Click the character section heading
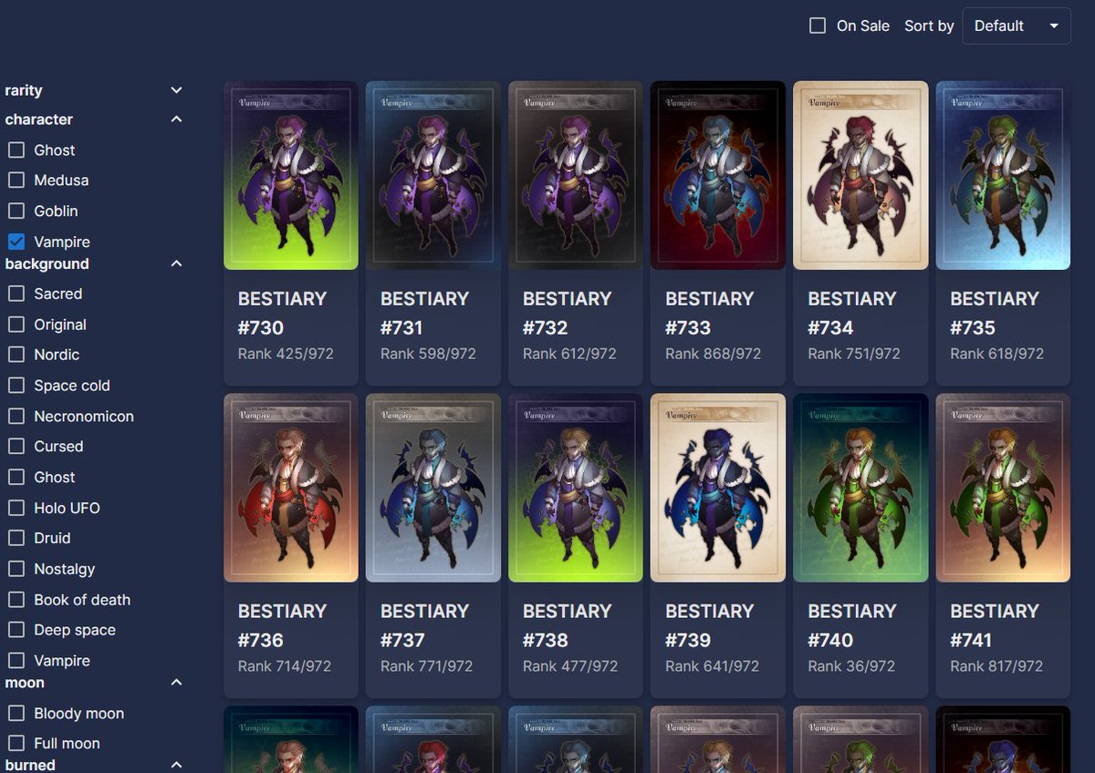 (38, 119)
